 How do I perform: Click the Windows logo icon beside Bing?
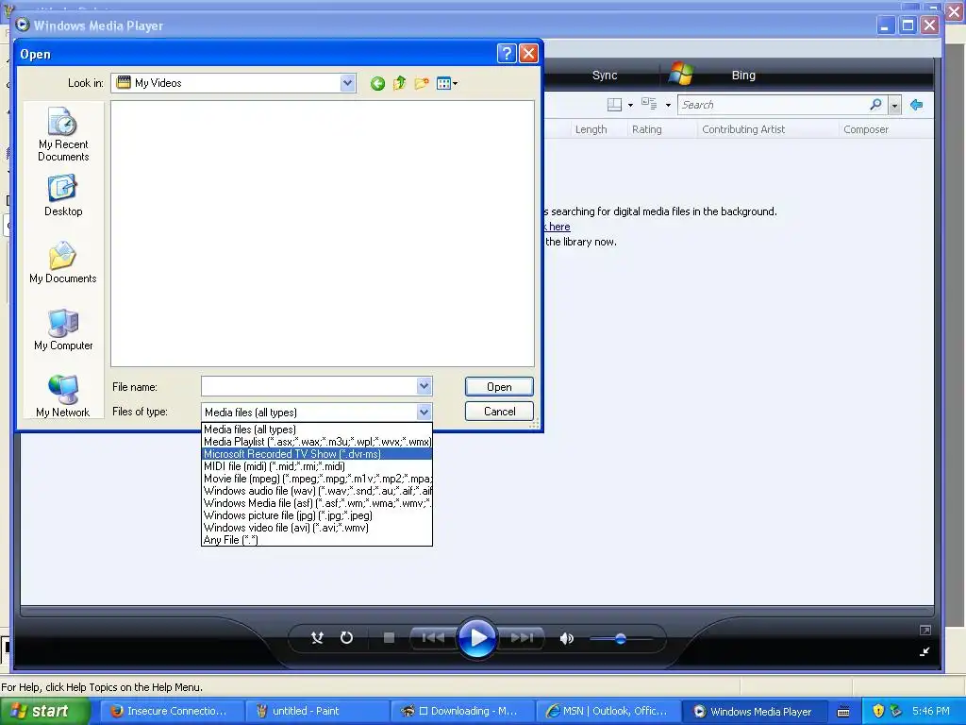pos(681,74)
